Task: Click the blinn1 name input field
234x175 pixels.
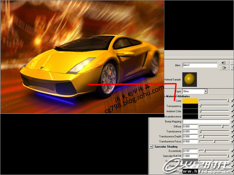Action: tap(200, 65)
